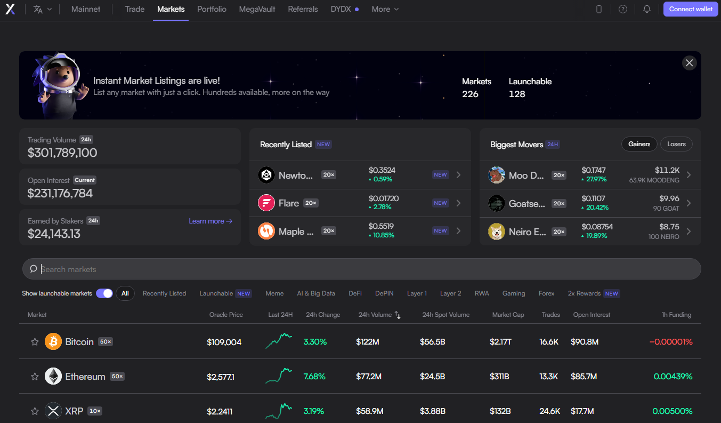
Task: Click Connect wallet button
Action: click(x=691, y=9)
